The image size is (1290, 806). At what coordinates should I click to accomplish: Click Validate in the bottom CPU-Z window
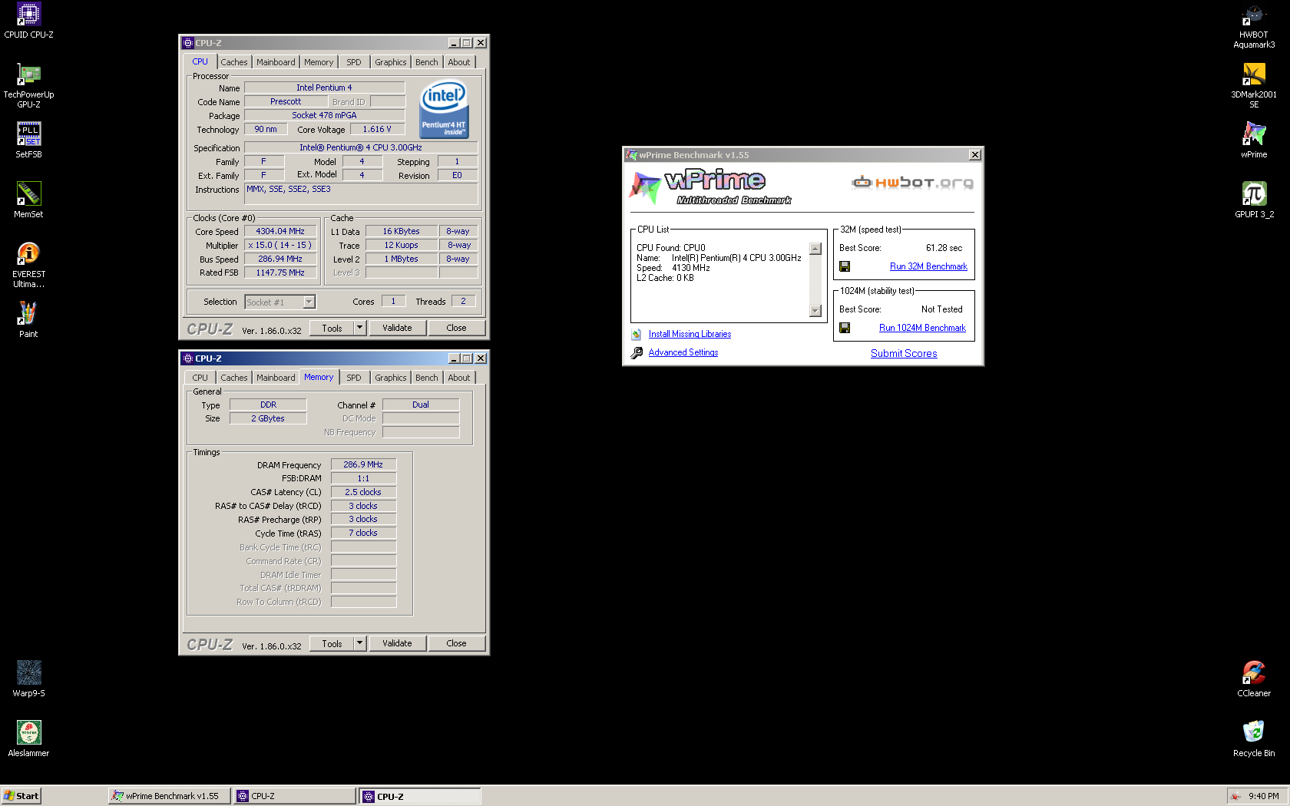(x=397, y=643)
